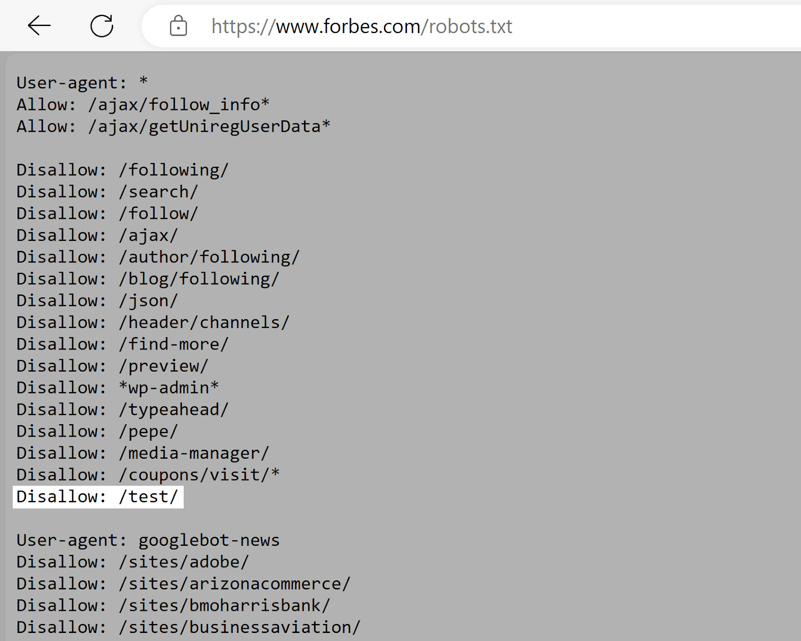Viewport: 801px width, 641px height.
Task: Click the Disallow /typeahead/ entry
Action: [123, 409]
